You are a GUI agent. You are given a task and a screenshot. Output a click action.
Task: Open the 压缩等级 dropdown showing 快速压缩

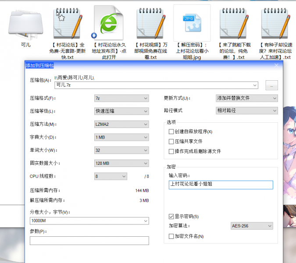tap(121, 111)
